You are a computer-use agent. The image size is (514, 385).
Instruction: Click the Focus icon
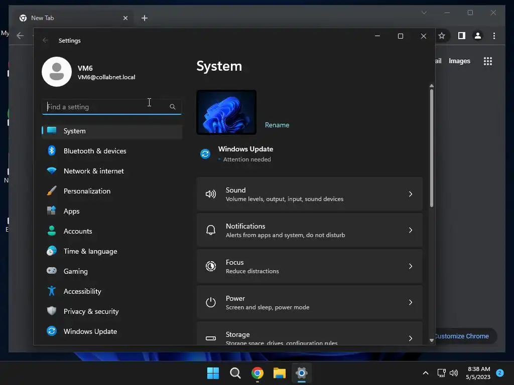point(210,266)
